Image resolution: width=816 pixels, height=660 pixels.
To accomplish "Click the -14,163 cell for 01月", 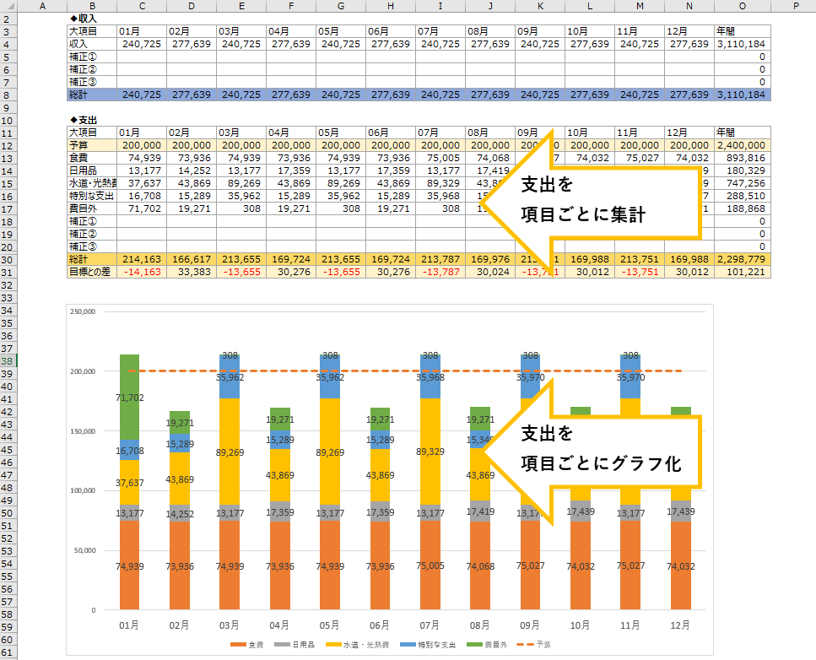I will click(x=142, y=273).
